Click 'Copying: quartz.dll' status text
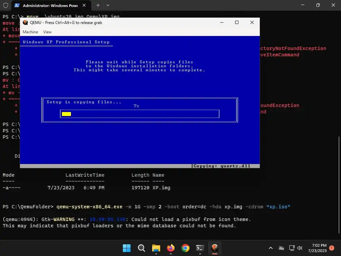Screen dimensions: 341x256 222,166
